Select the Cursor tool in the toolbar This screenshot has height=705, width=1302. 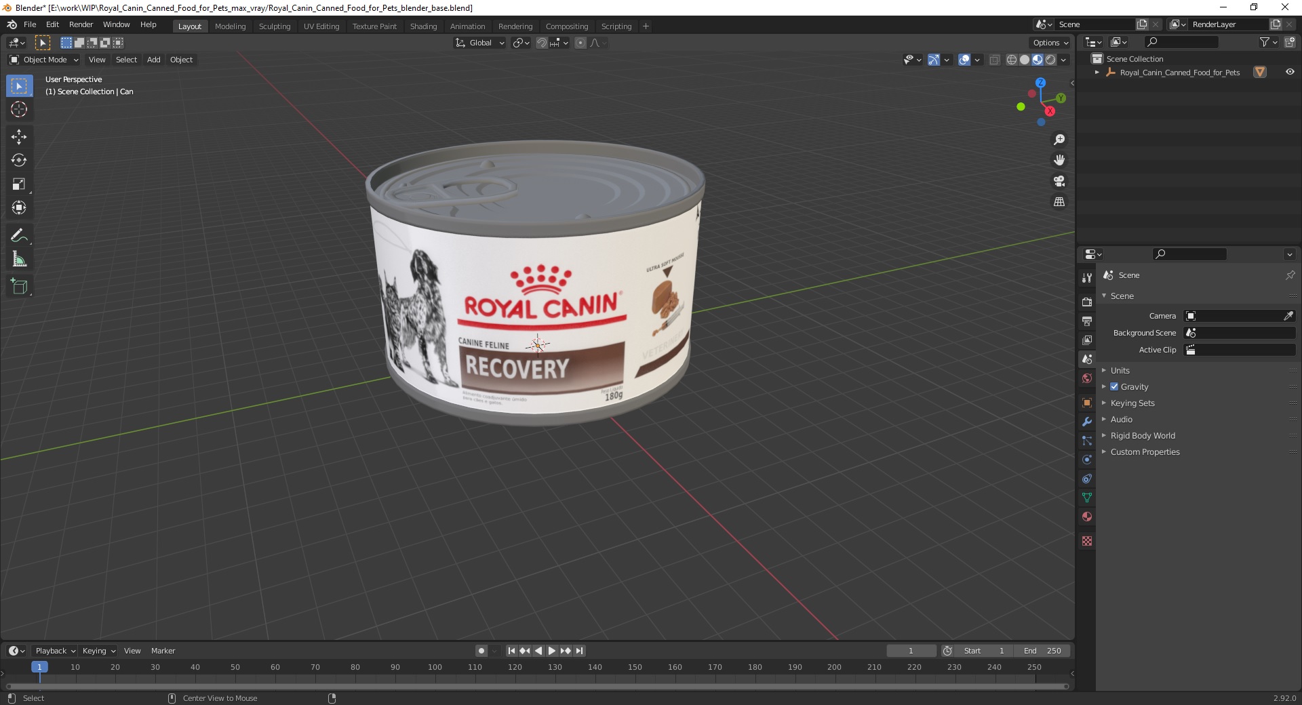pyautogui.click(x=19, y=109)
